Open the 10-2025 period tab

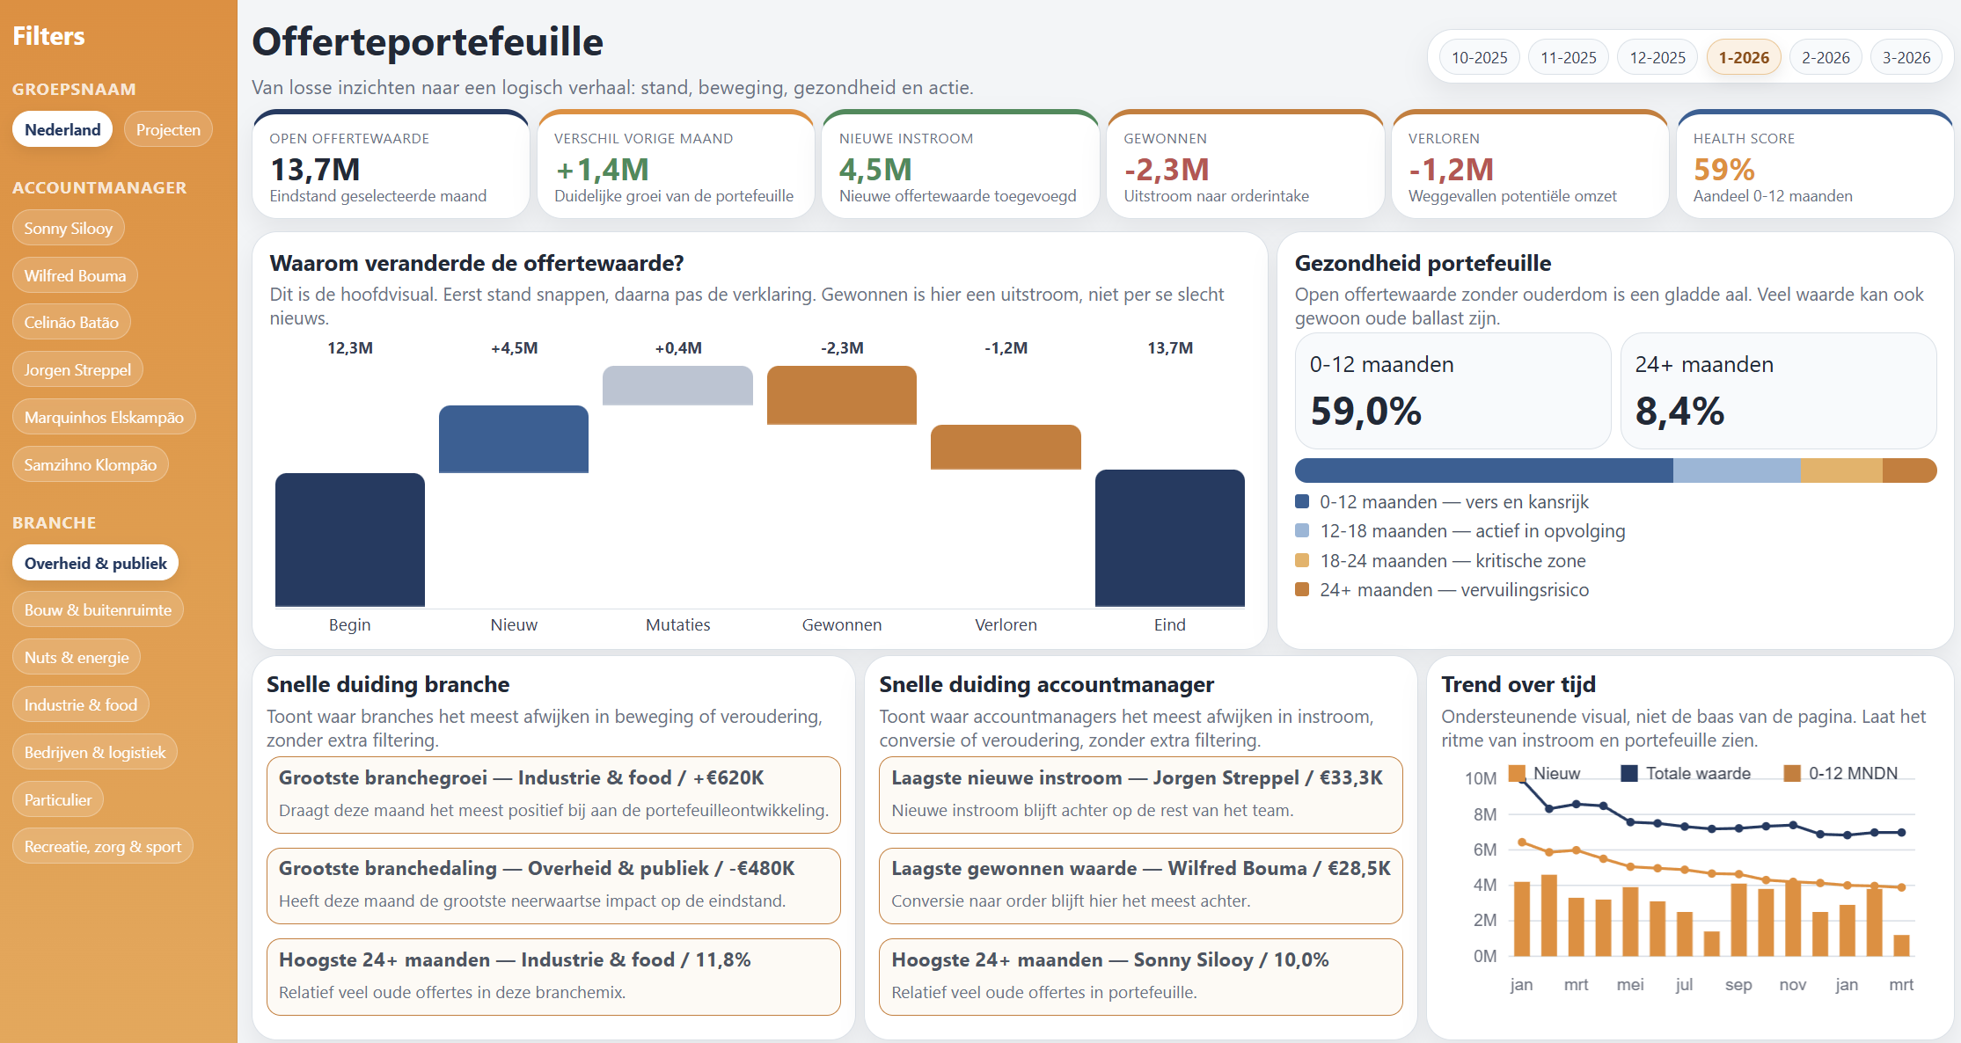coord(1479,56)
